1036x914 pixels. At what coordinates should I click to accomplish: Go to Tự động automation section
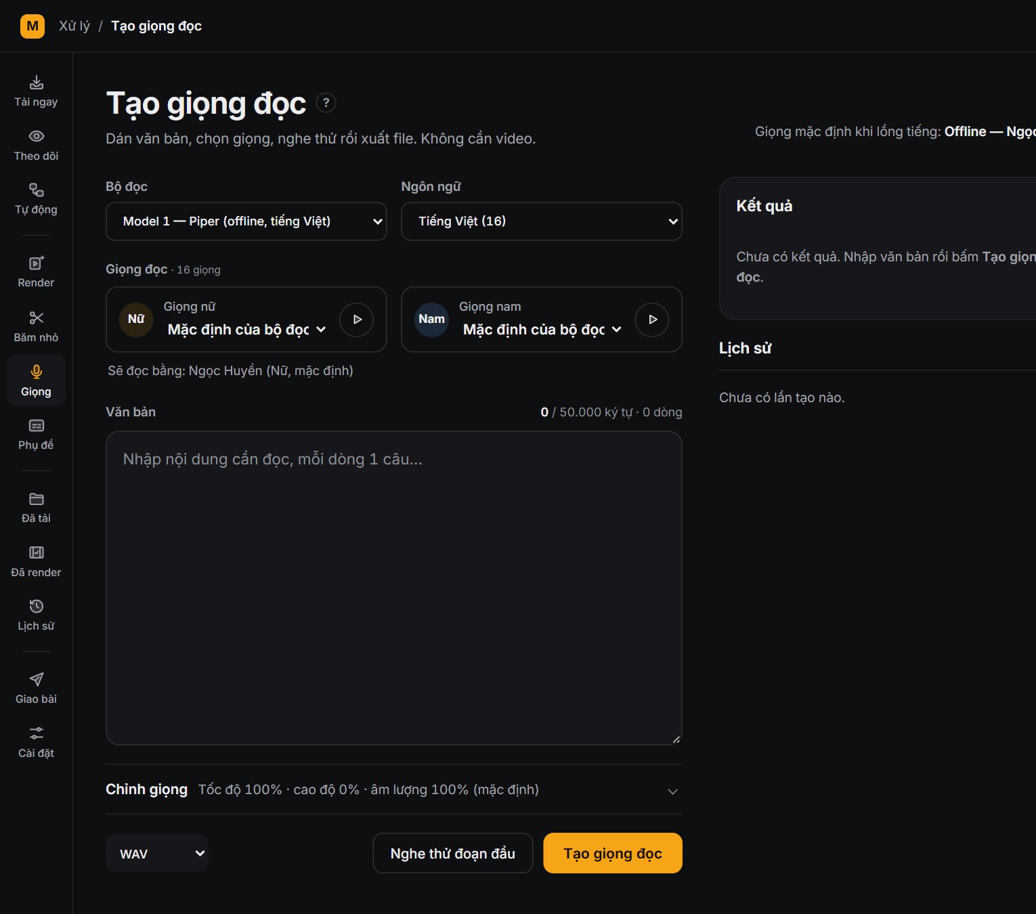point(36,199)
